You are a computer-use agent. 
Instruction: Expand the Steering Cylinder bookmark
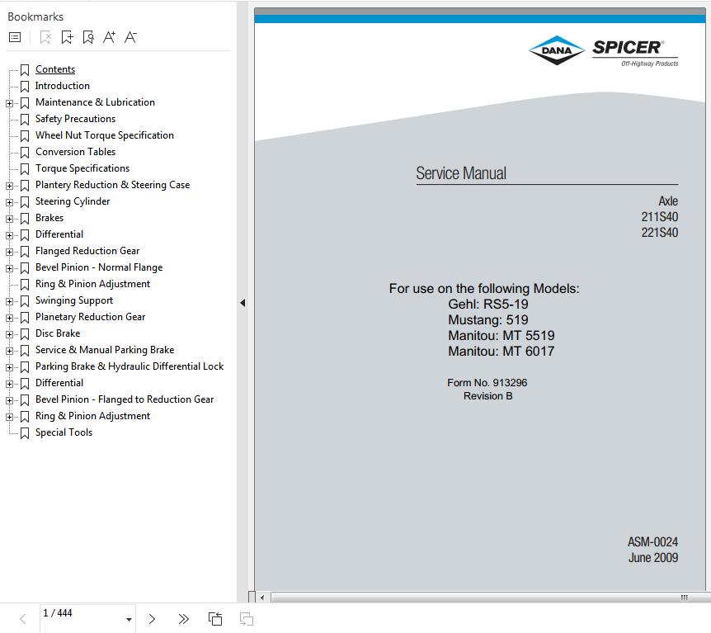click(9, 202)
